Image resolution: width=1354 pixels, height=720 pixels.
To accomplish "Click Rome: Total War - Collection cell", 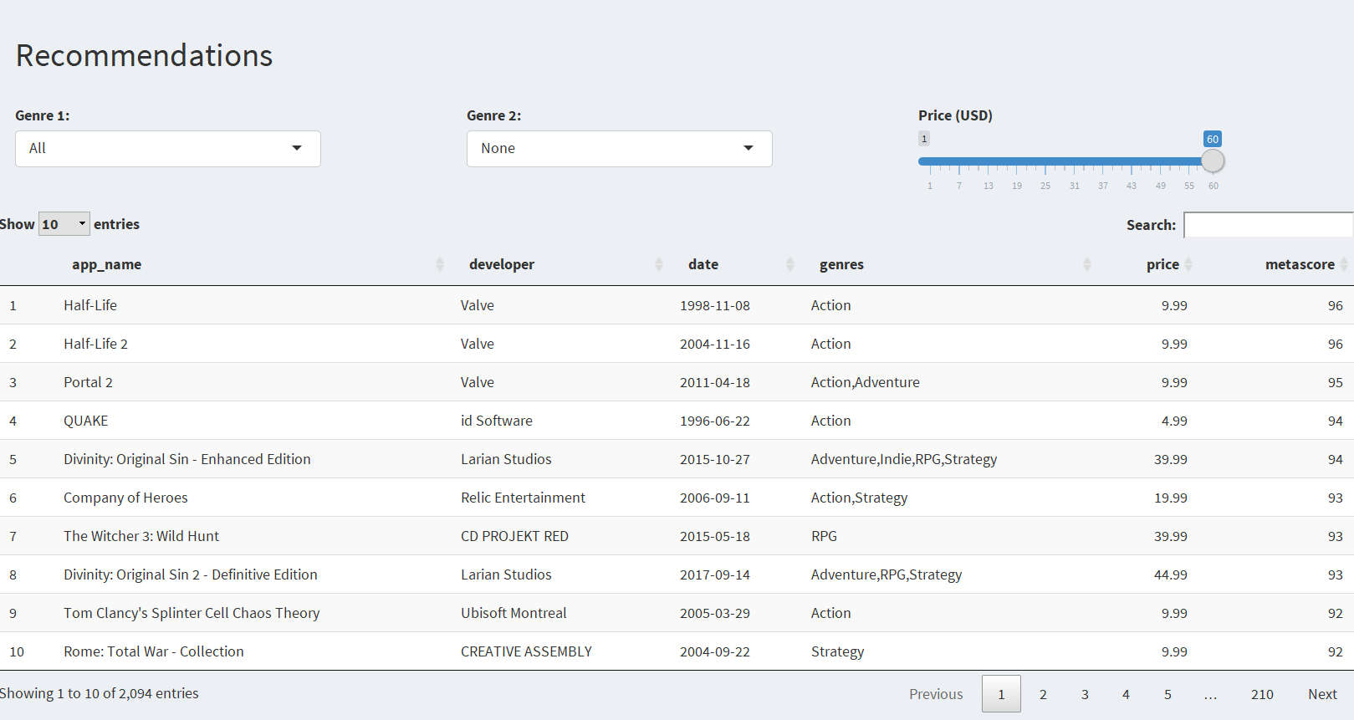I will (x=154, y=651).
